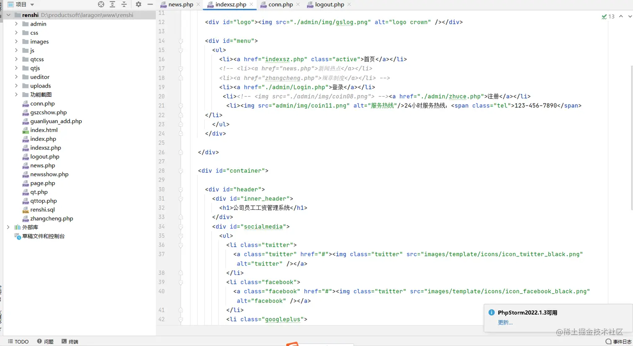Open the 终端 terminal tool window
The height and width of the screenshot is (346, 633).
tap(70, 341)
